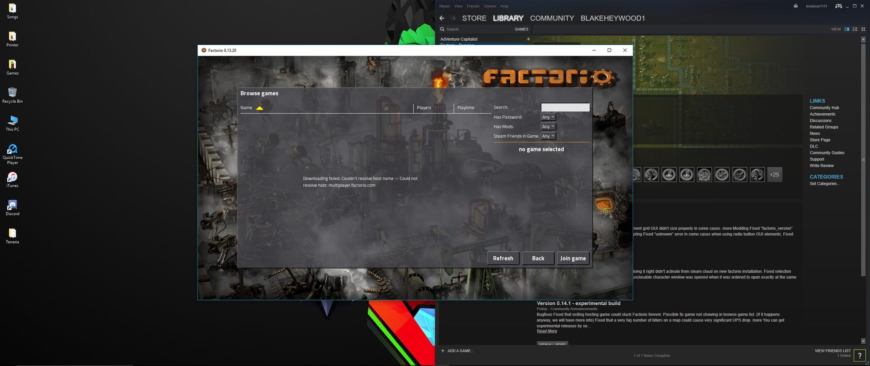Screen dimensions: 870x366
Task: Click the Steam library search magnifier
Action: (442, 29)
